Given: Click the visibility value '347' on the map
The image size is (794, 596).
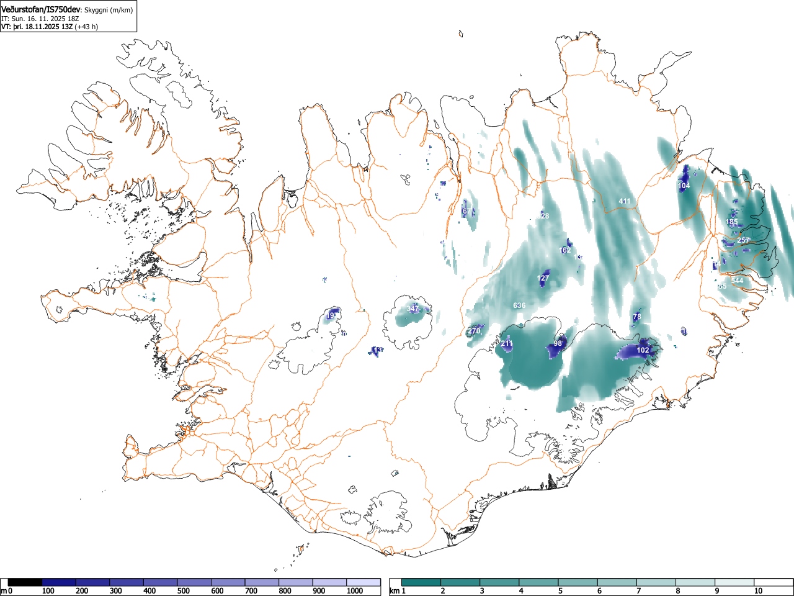Looking at the screenshot, I should (x=413, y=309).
